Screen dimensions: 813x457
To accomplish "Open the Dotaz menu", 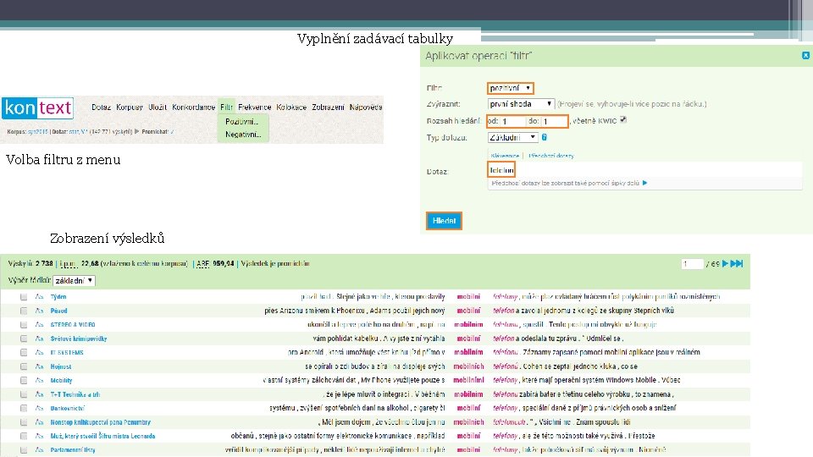I will pyautogui.click(x=101, y=107).
